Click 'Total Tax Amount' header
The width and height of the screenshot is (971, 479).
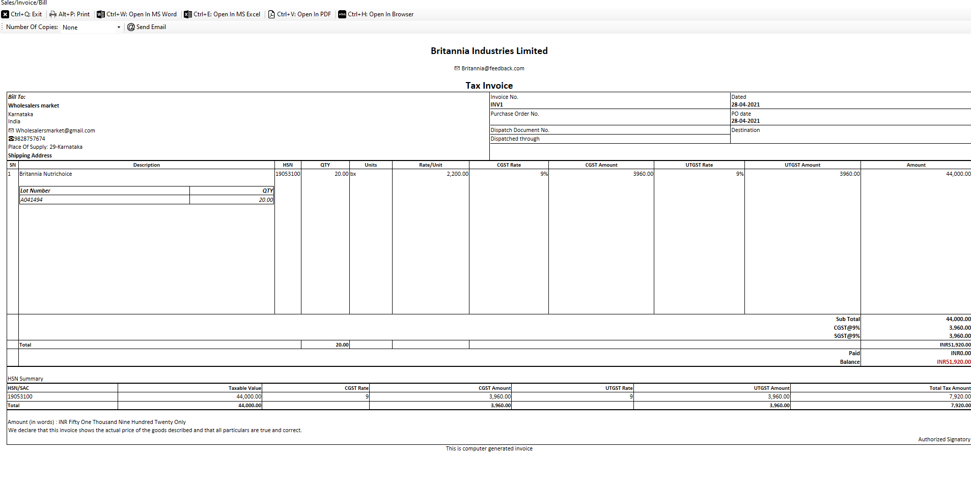click(950, 388)
